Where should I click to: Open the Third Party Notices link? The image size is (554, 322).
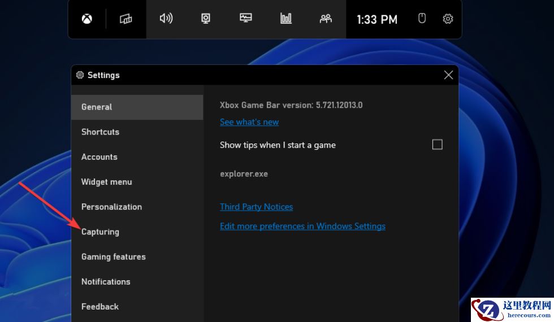tap(256, 207)
